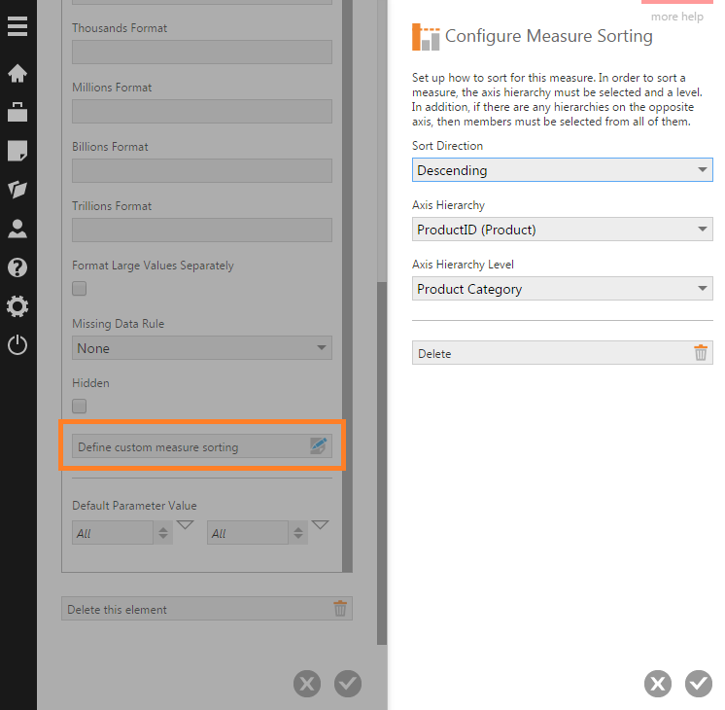
Task: Open the Axis Hierarchy Level dropdown
Action: click(563, 288)
